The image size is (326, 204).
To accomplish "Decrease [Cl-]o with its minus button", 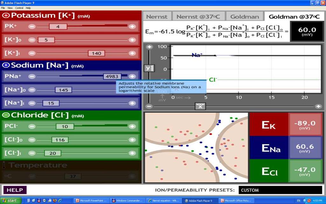I will (32, 140).
